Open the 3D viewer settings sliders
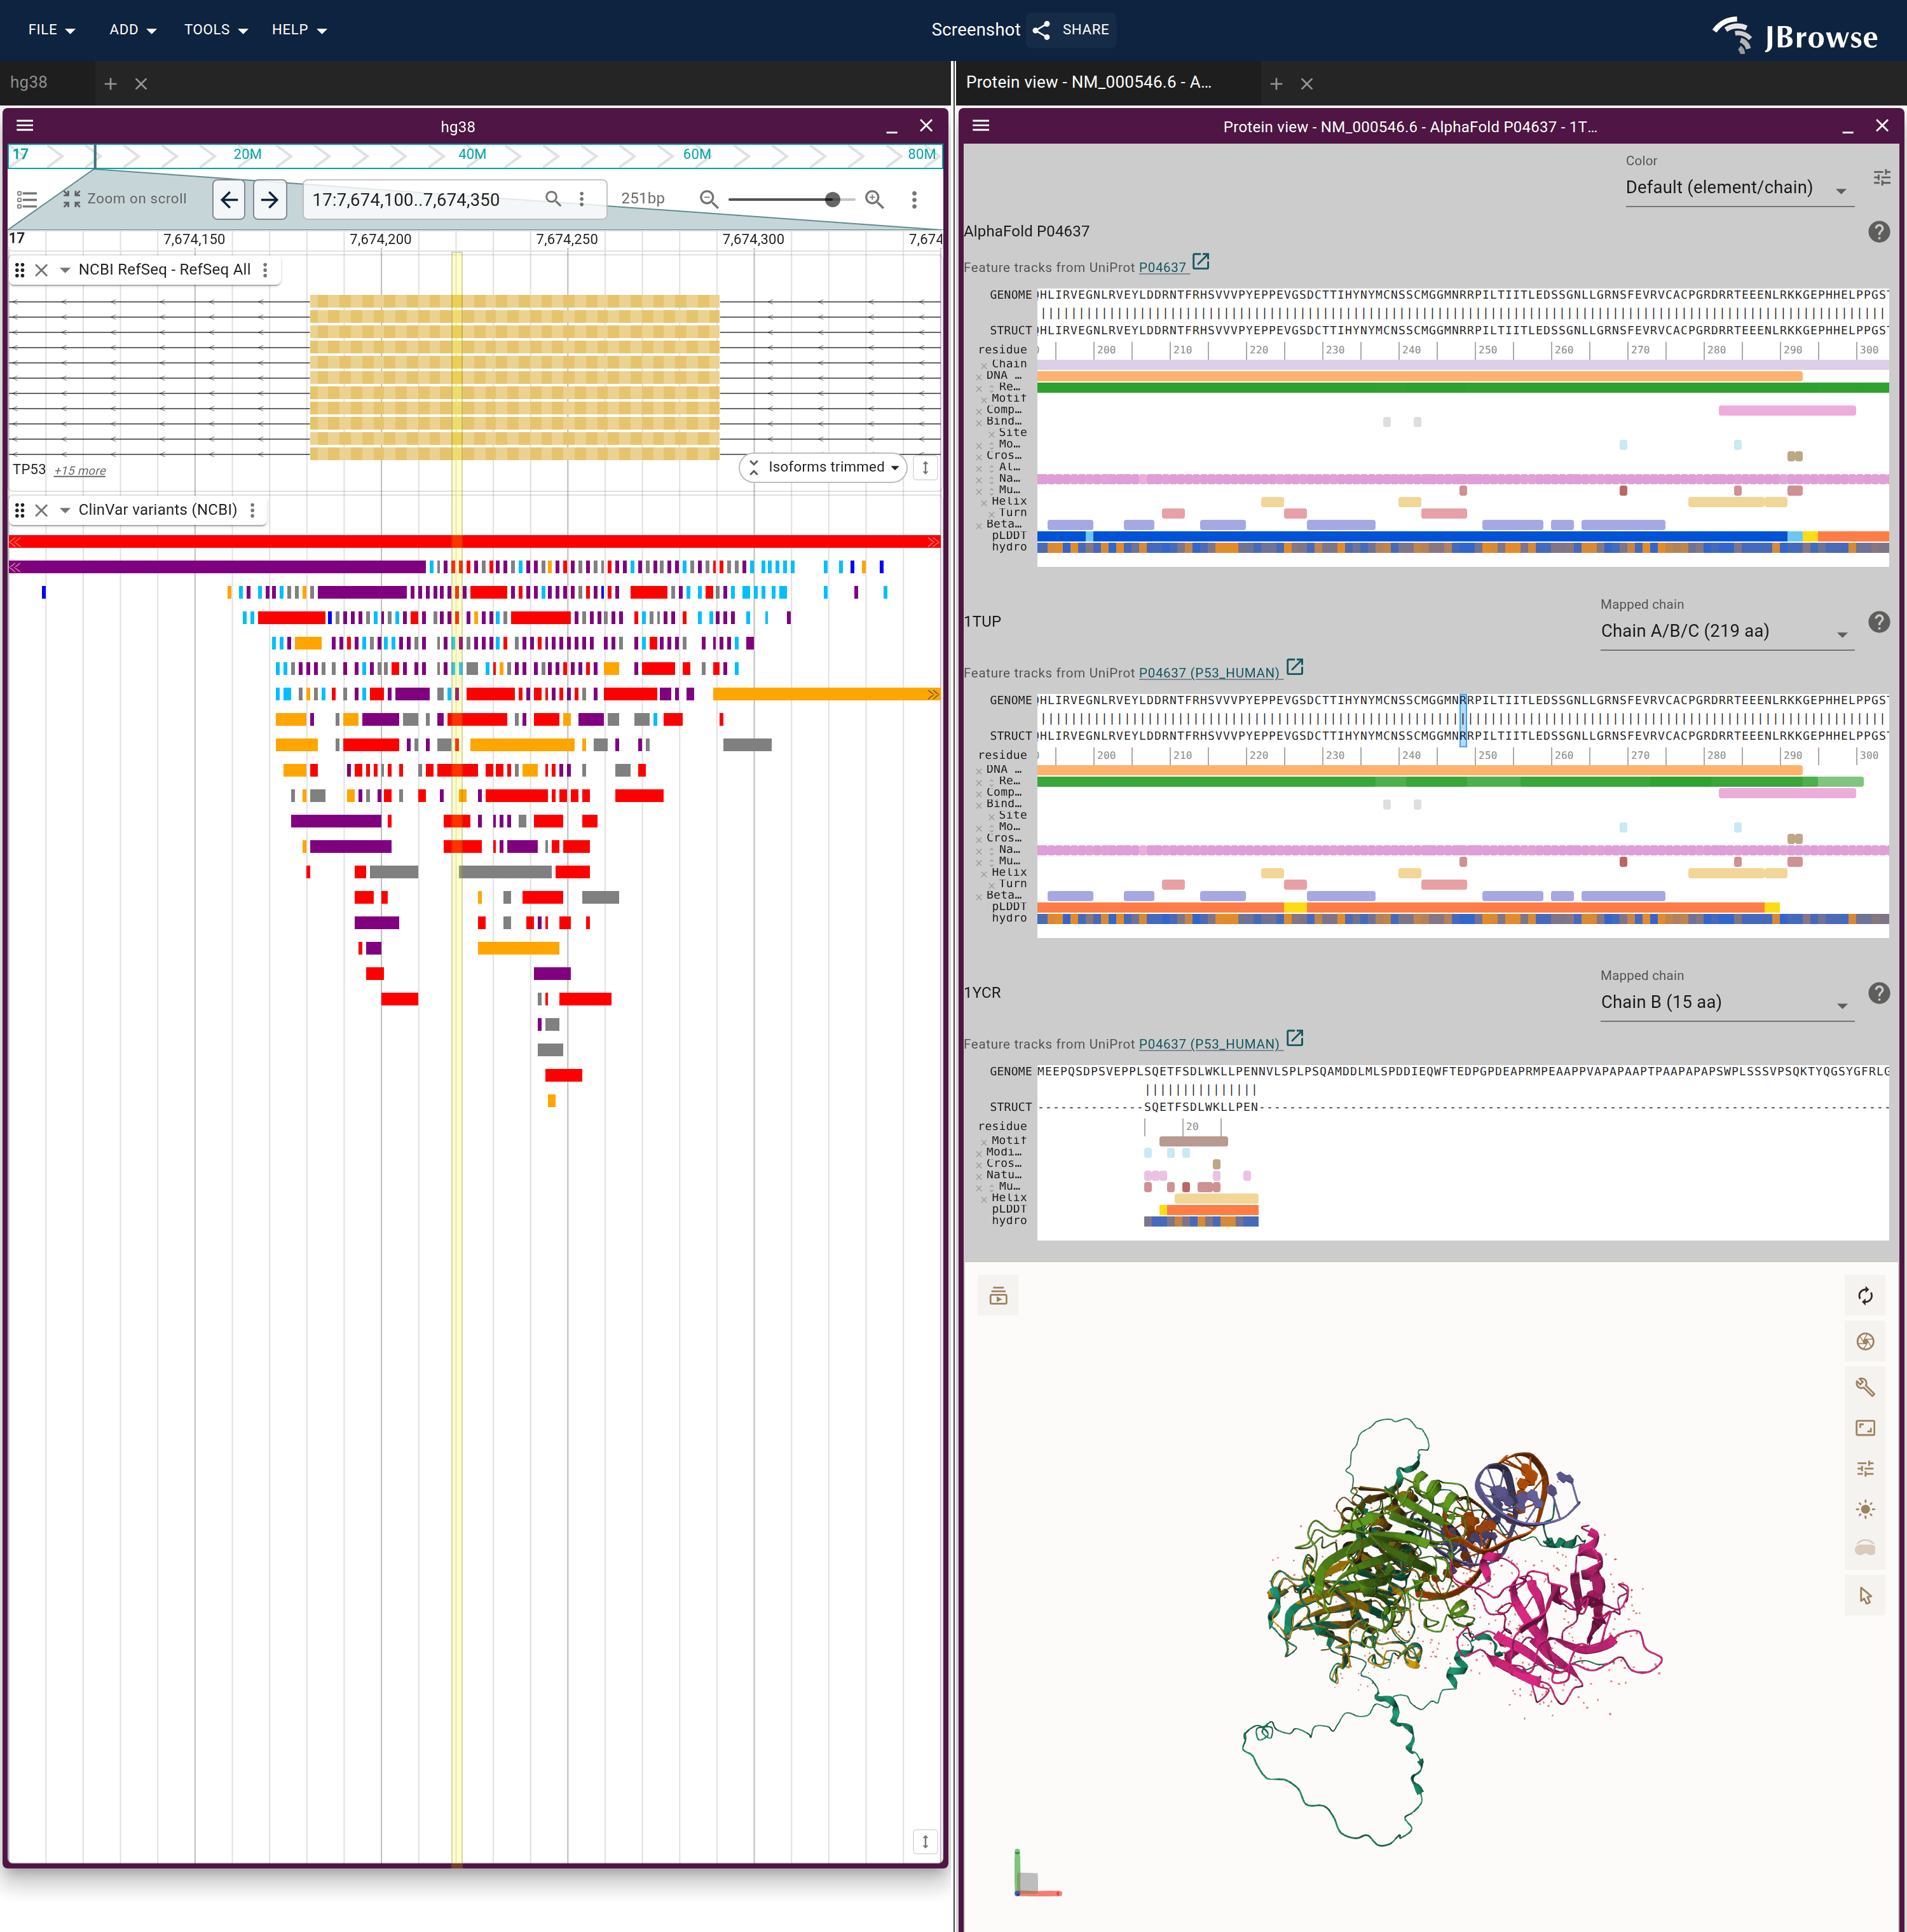The width and height of the screenshot is (1907, 1932). point(1865,1469)
